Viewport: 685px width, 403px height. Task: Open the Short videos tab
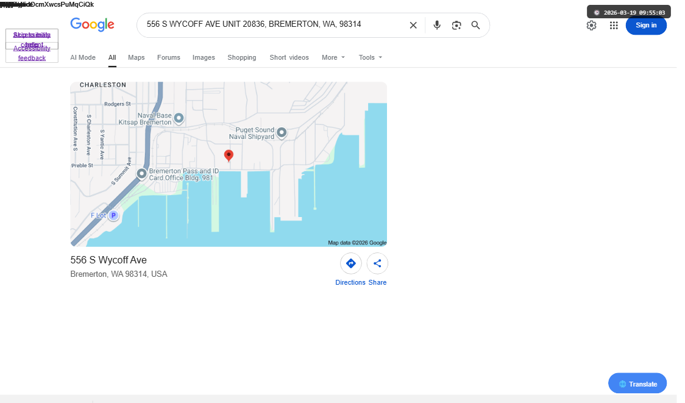289,57
